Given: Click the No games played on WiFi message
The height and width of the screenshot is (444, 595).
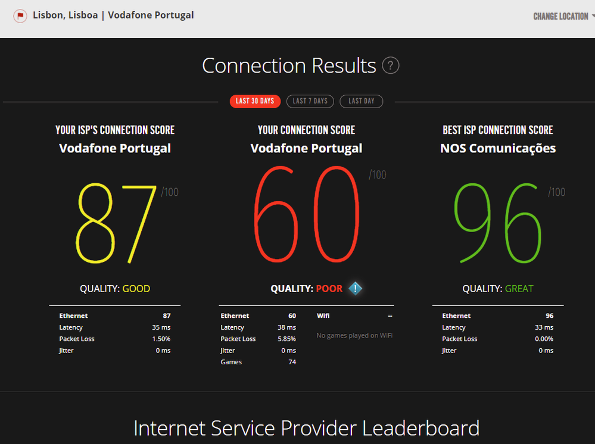Looking at the screenshot, I should coord(354,336).
